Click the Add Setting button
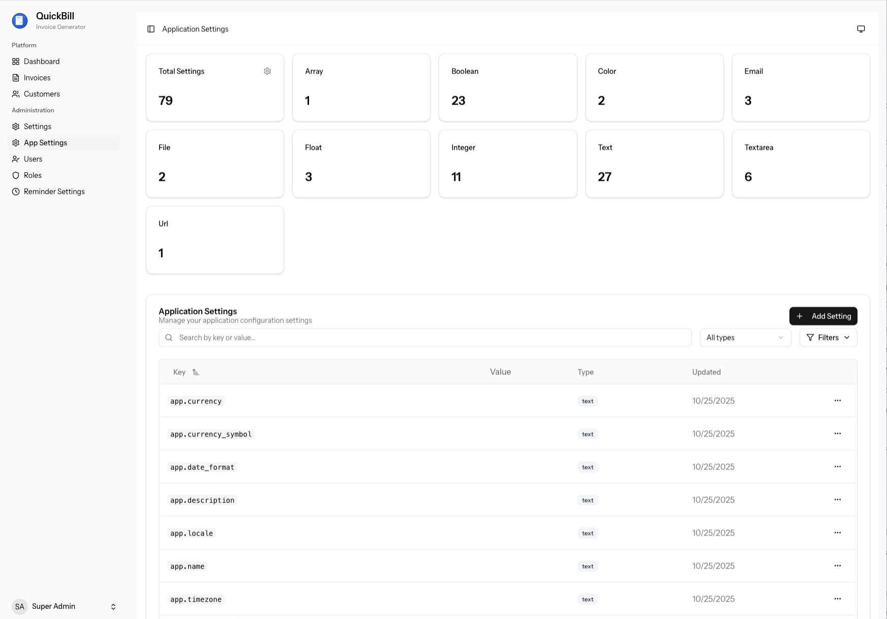 tap(823, 316)
